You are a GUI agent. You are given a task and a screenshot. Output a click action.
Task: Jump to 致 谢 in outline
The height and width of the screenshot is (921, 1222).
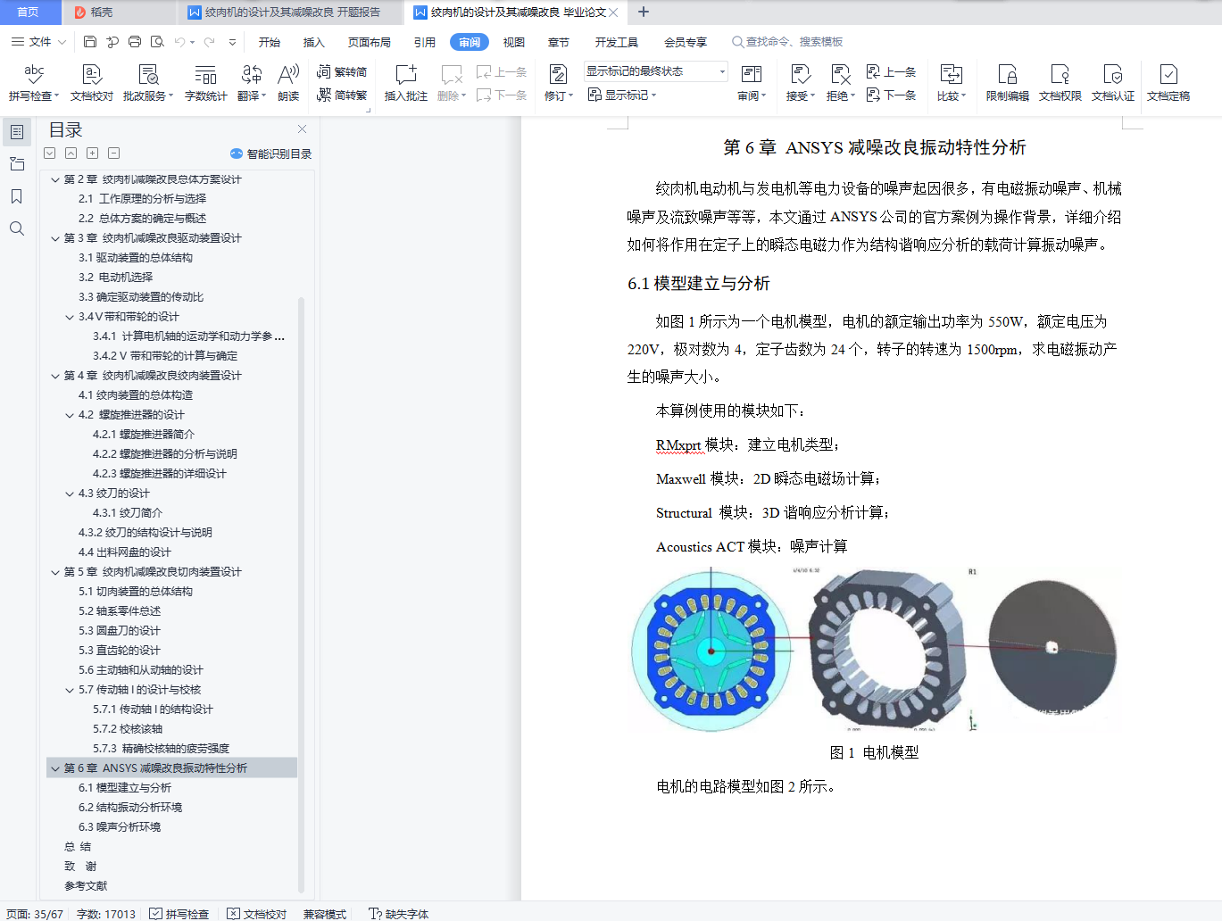tap(80, 867)
